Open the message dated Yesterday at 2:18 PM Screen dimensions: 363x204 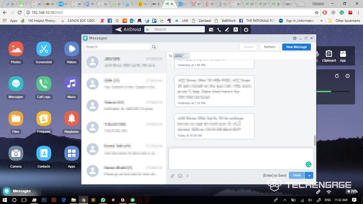[214, 91]
